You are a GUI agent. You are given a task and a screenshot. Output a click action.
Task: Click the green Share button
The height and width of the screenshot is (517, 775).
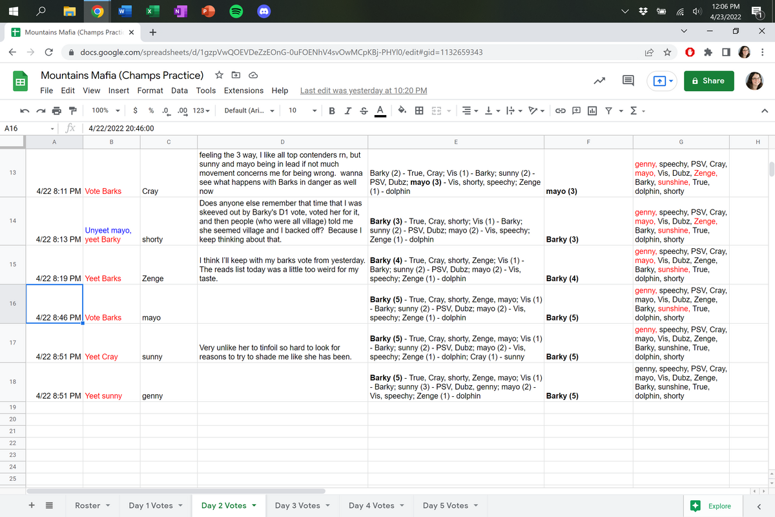tap(708, 81)
